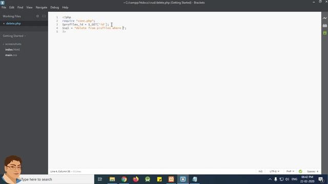Click the require "conn.php" line
This screenshot has width=328, height=184.
(x=78, y=21)
